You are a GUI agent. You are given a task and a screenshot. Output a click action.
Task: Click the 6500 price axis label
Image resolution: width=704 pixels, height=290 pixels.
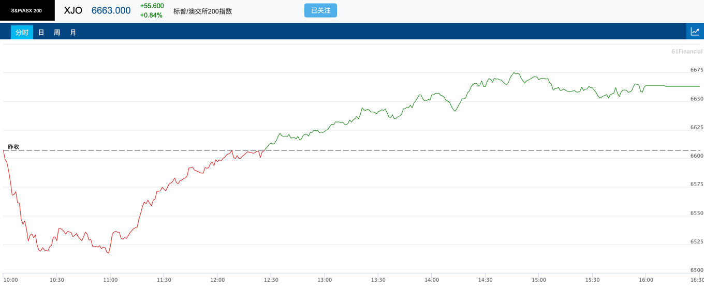[x=697, y=270]
